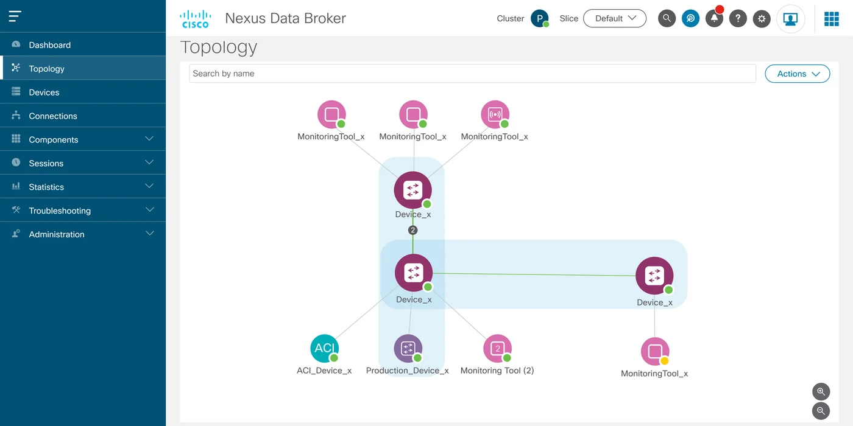Open the header search icon
Image resolution: width=853 pixels, height=426 pixels.
[667, 18]
